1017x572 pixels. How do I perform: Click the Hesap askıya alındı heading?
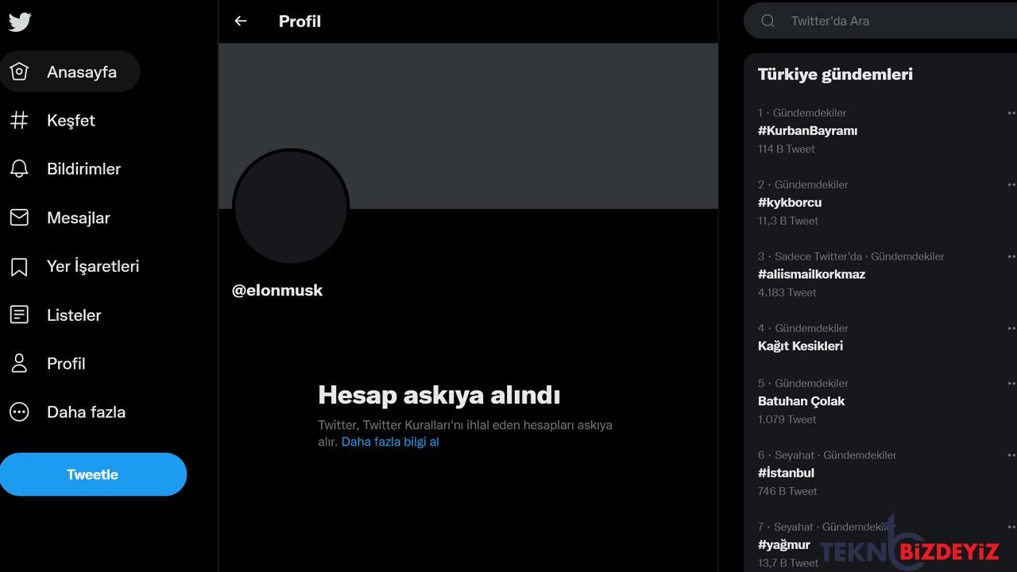click(x=439, y=395)
